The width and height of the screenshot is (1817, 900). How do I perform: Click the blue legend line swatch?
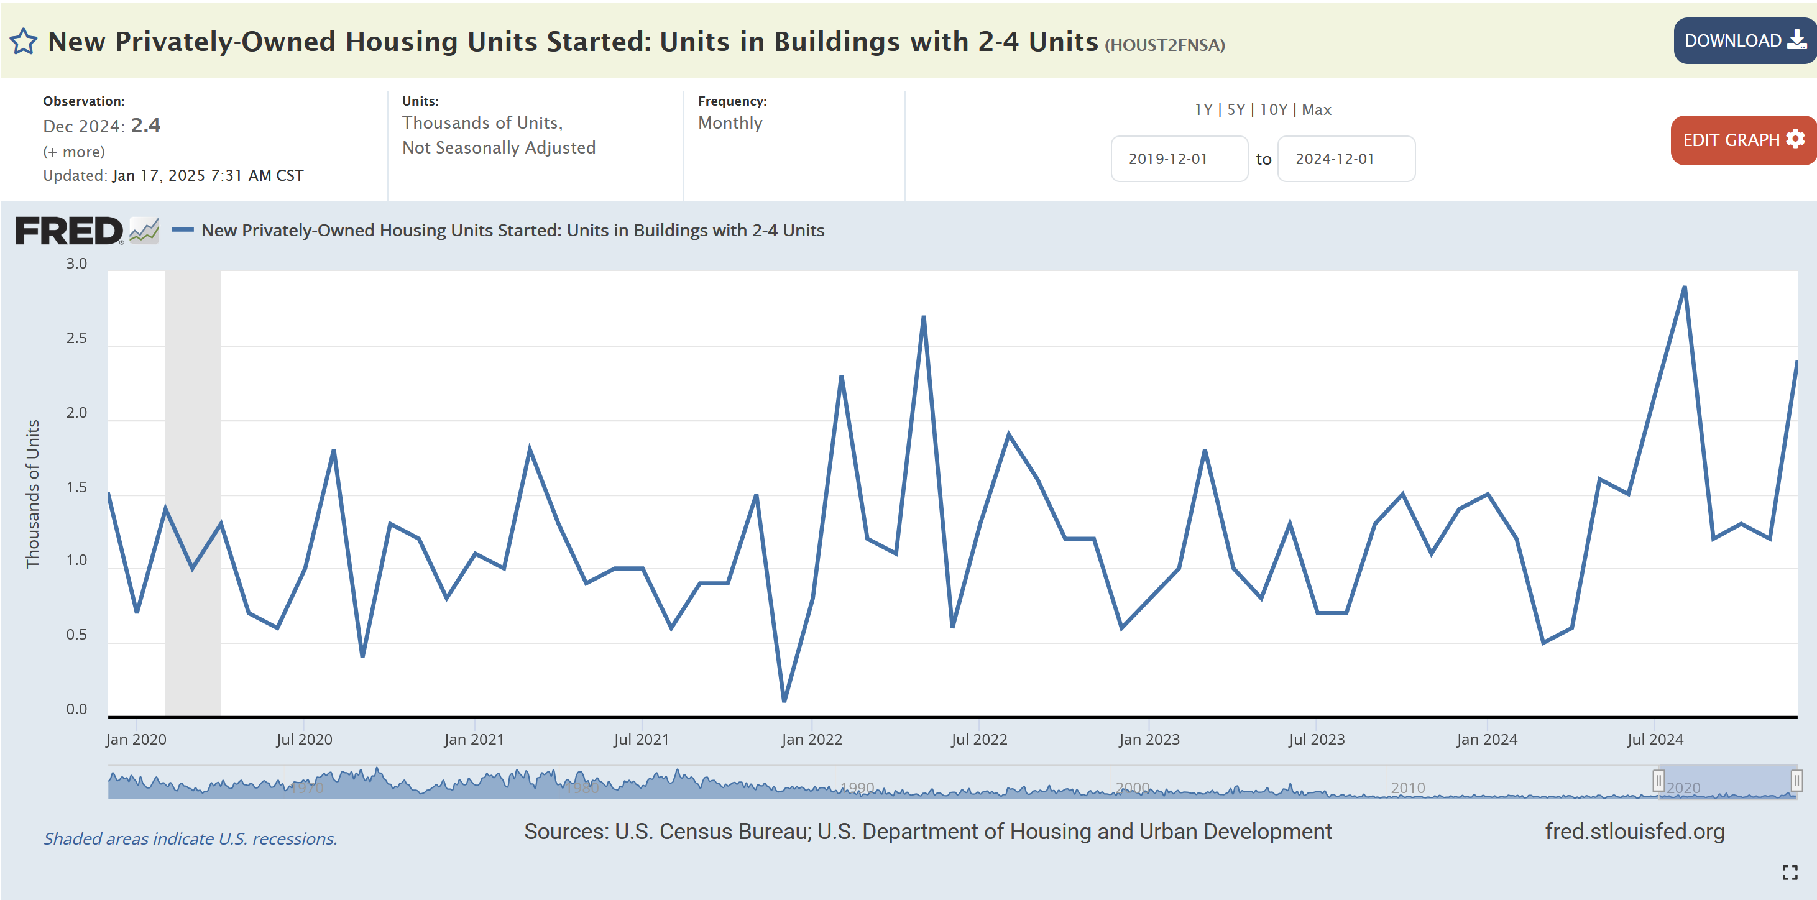(x=183, y=229)
